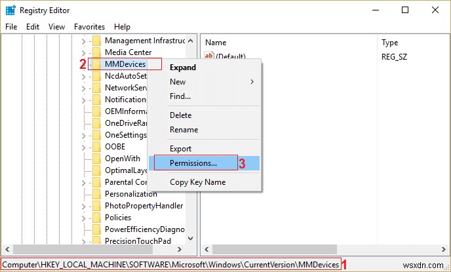Open the Favorites menu

pos(89,27)
